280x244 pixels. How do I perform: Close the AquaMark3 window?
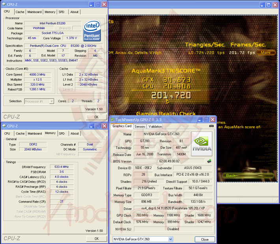275,5
